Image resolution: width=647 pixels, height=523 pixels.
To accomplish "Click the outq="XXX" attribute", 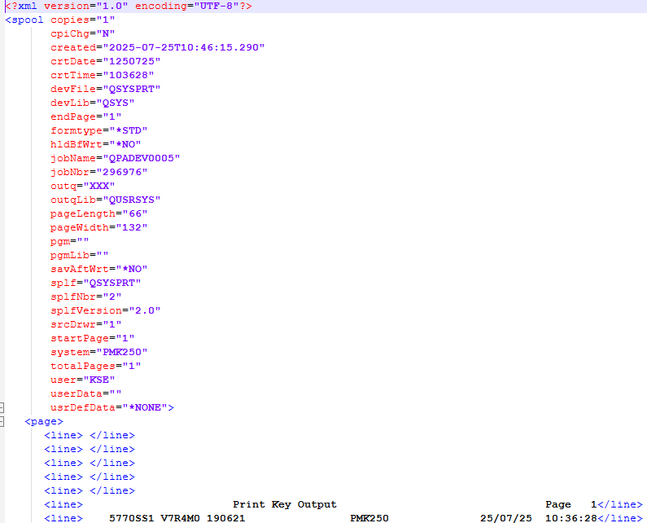I will (x=82, y=186).
